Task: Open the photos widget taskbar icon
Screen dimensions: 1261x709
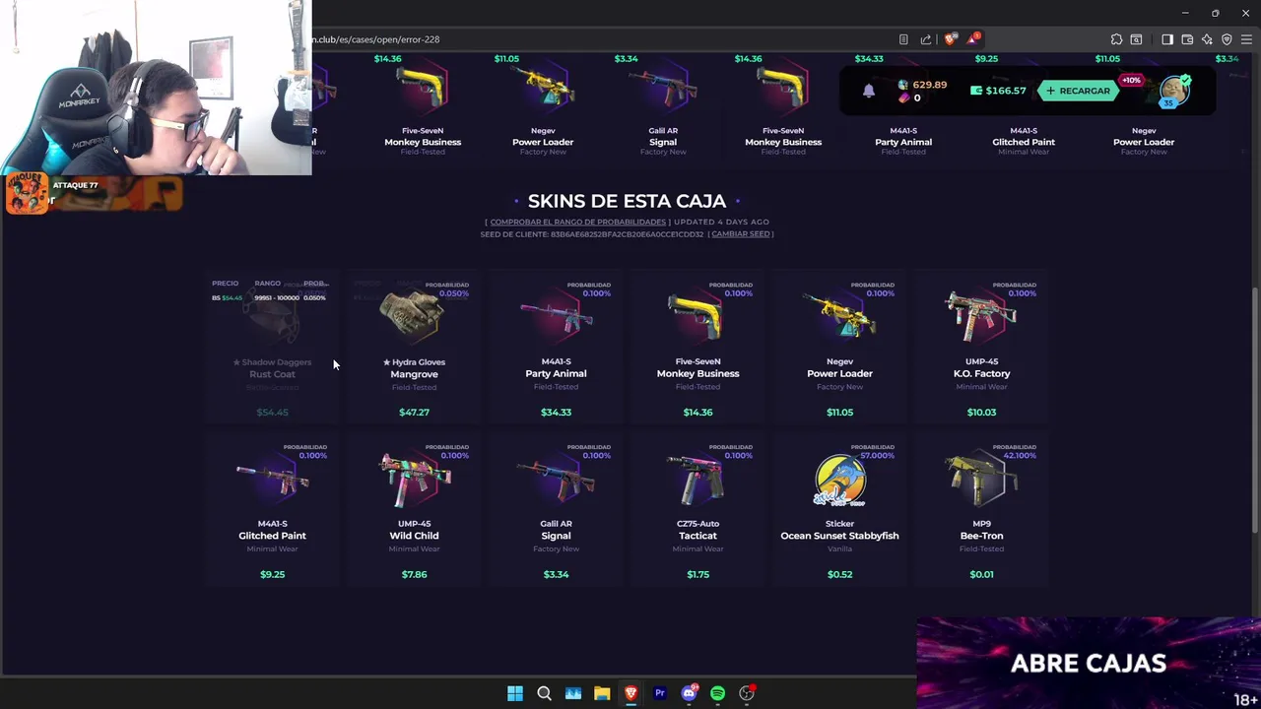Action: (573, 693)
